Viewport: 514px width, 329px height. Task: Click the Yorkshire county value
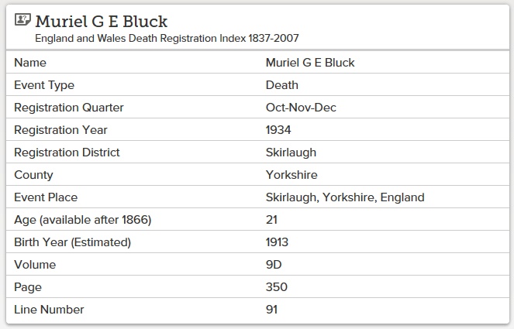(291, 175)
